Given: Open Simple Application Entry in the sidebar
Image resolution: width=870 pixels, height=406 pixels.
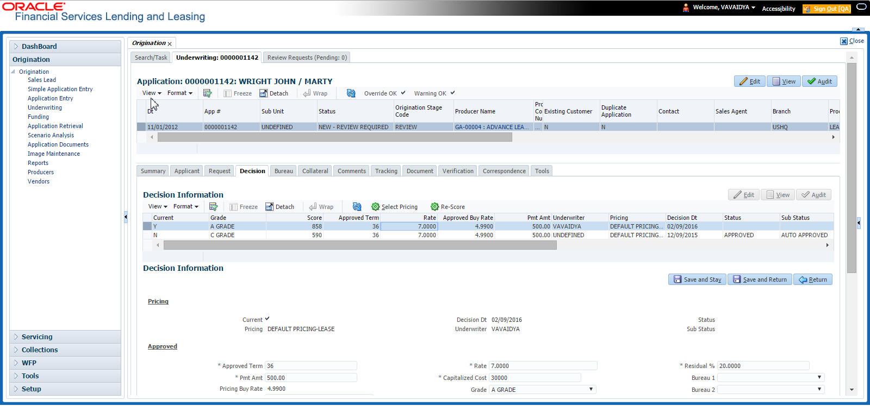Looking at the screenshot, I should (60, 89).
